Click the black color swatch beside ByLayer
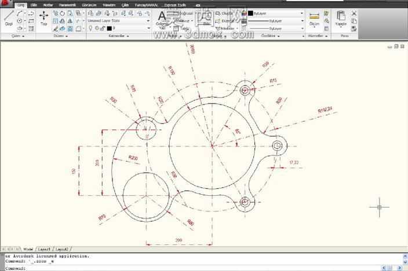This screenshot has width=408, height=271. [250, 13]
